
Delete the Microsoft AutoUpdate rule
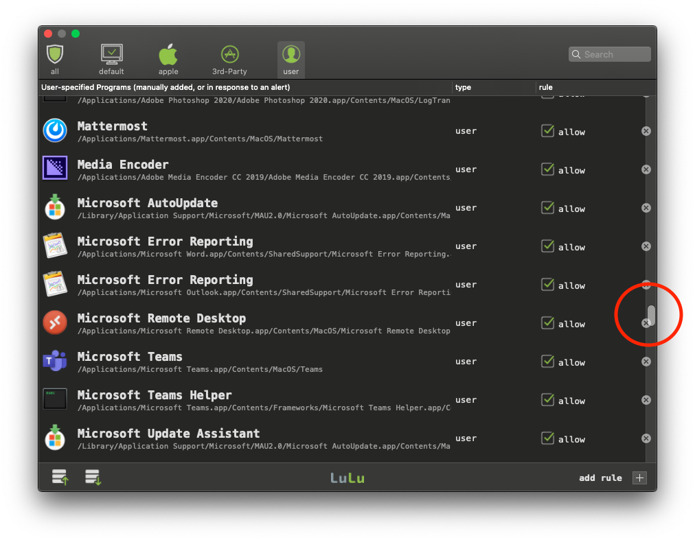(646, 208)
